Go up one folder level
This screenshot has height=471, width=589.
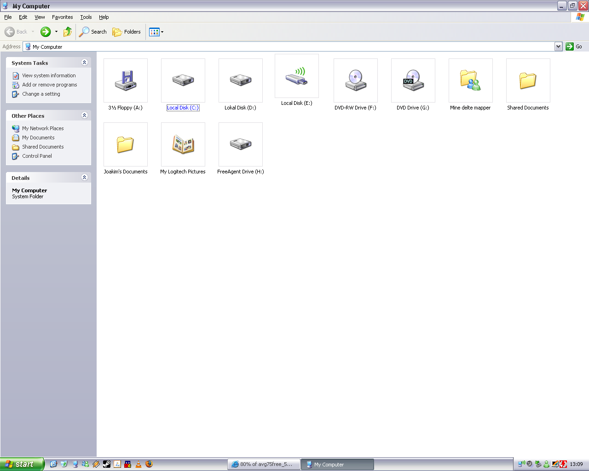point(68,32)
